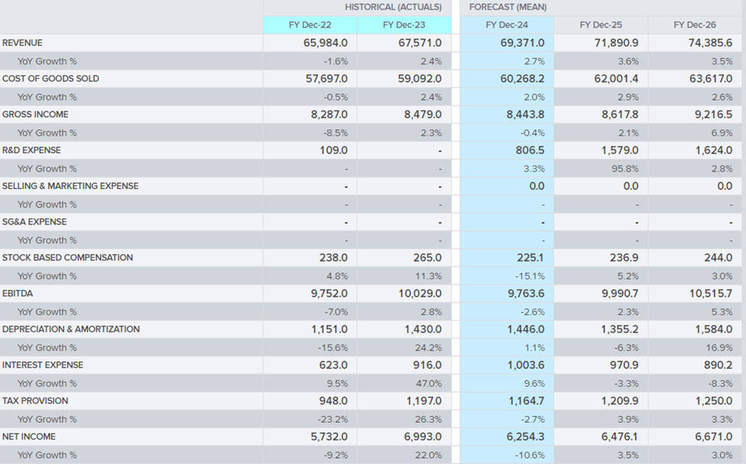Click the HISTORICAL (ACTUALS) group header
This screenshot has height=464, width=746.
pyautogui.click(x=393, y=7)
